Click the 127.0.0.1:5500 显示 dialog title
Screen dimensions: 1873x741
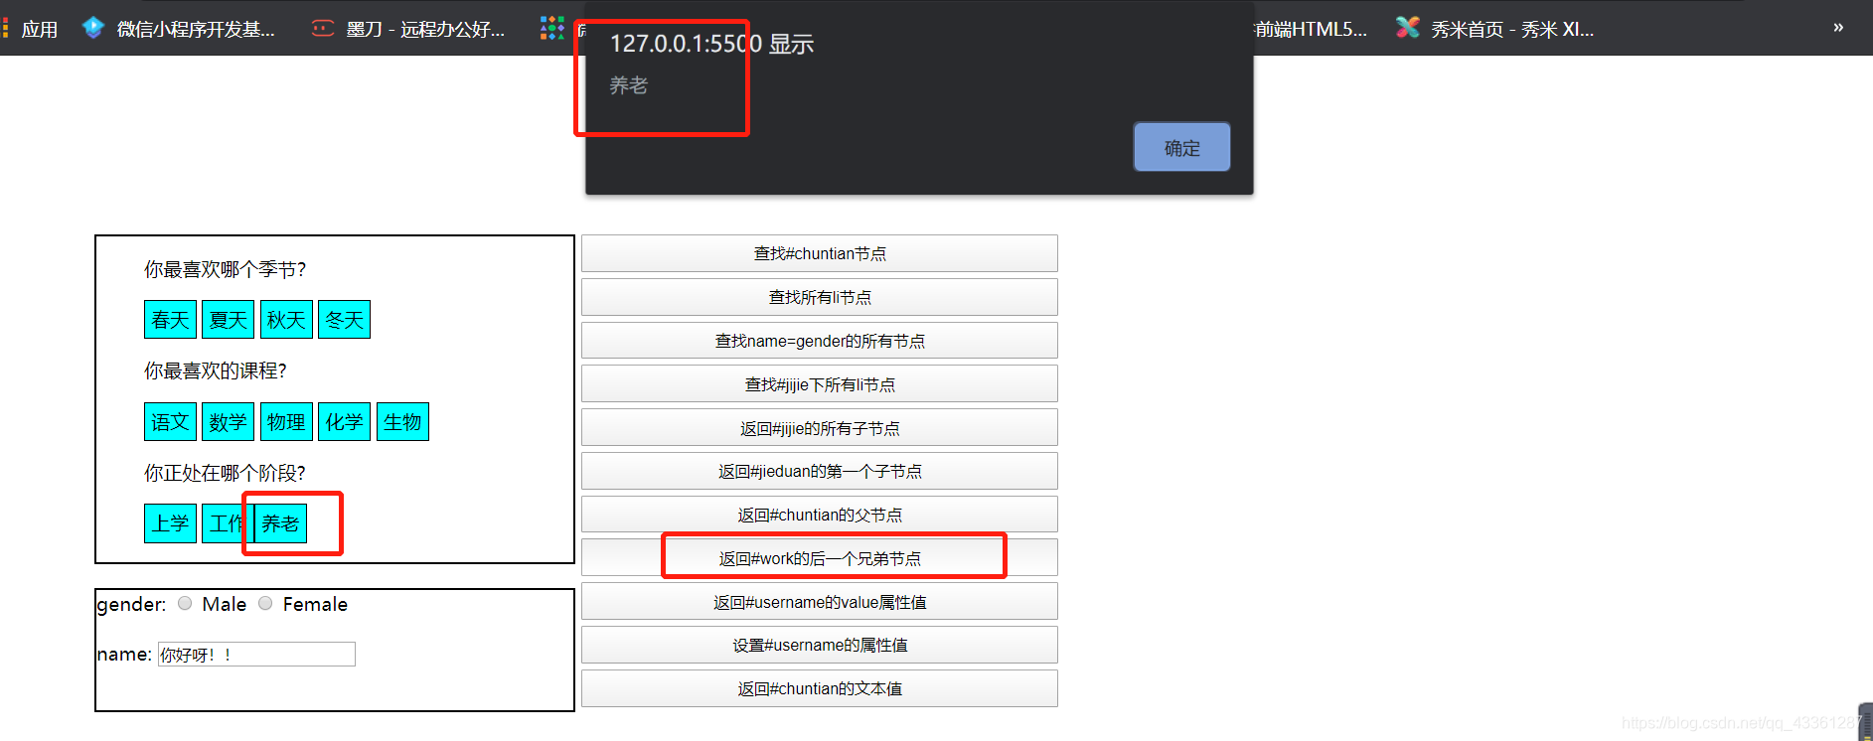tap(711, 44)
